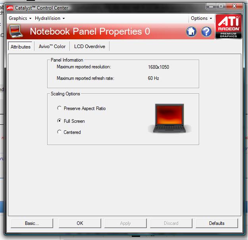
Task: Click the 60 Hz refresh rate value
Action: pyautogui.click(x=154, y=78)
